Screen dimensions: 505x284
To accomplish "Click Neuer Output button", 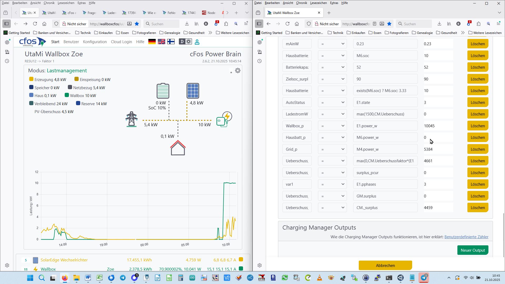I will 473,250.
